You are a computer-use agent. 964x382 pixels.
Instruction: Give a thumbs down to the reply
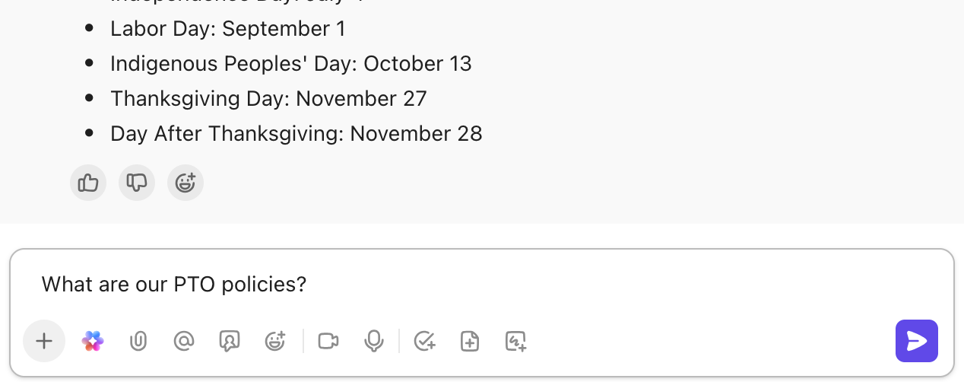click(x=137, y=183)
